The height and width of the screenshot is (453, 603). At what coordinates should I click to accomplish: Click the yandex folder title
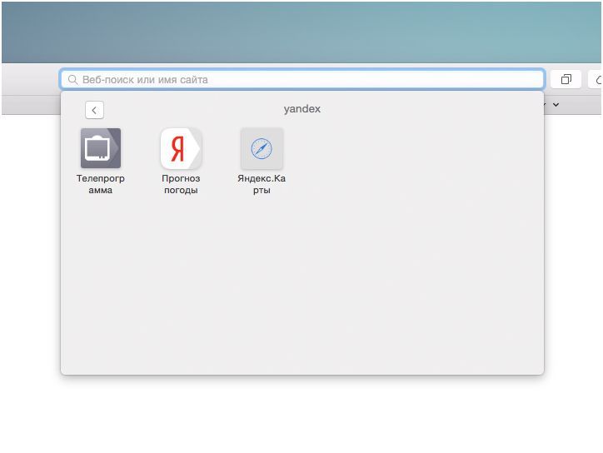[x=301, y=109]
